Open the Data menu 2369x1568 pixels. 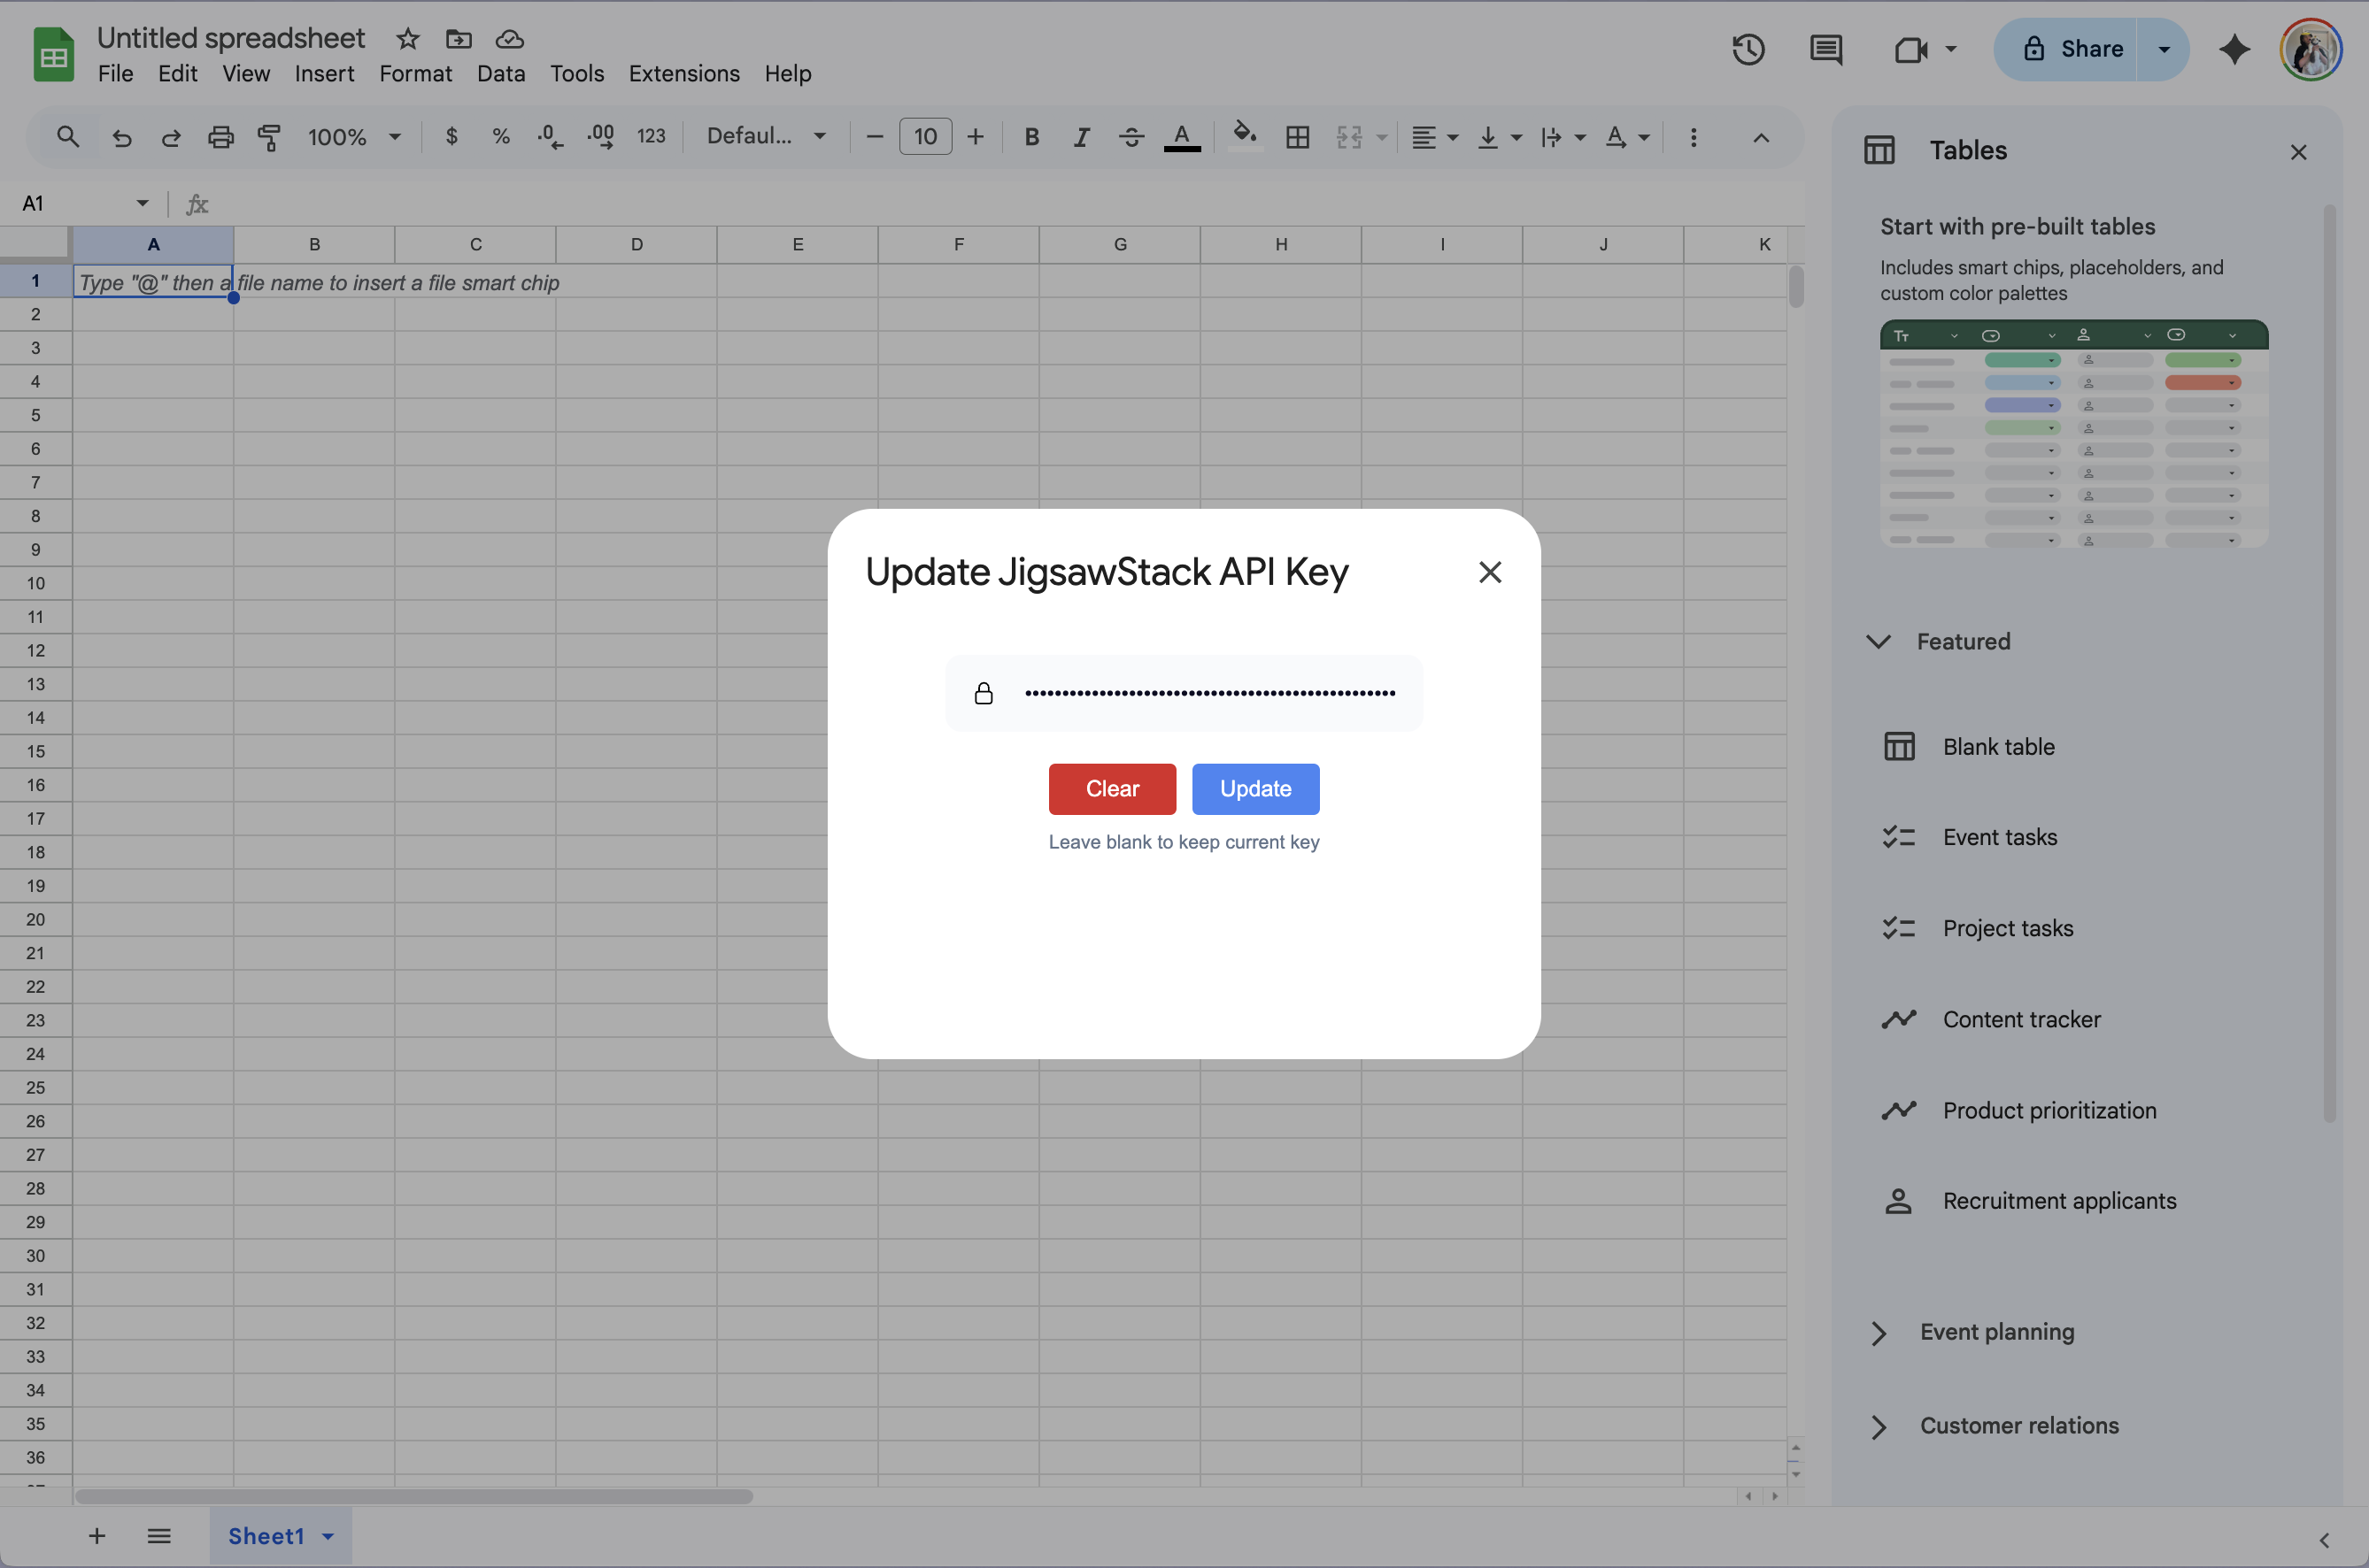point(500,74)
